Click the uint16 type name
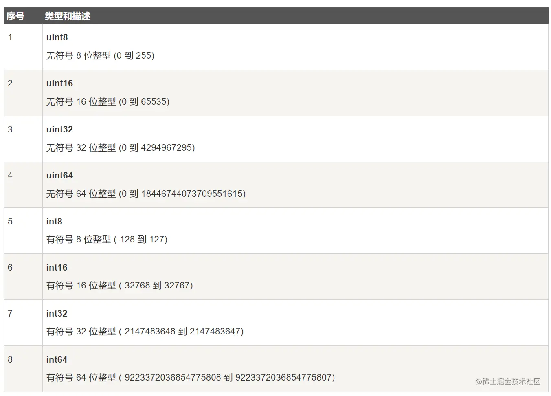Image resolution: width=551 pixels, height=396 pixels. (59, 84)
